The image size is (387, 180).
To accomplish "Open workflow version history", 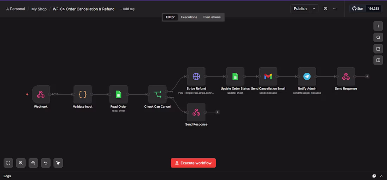I will (325, 9).
